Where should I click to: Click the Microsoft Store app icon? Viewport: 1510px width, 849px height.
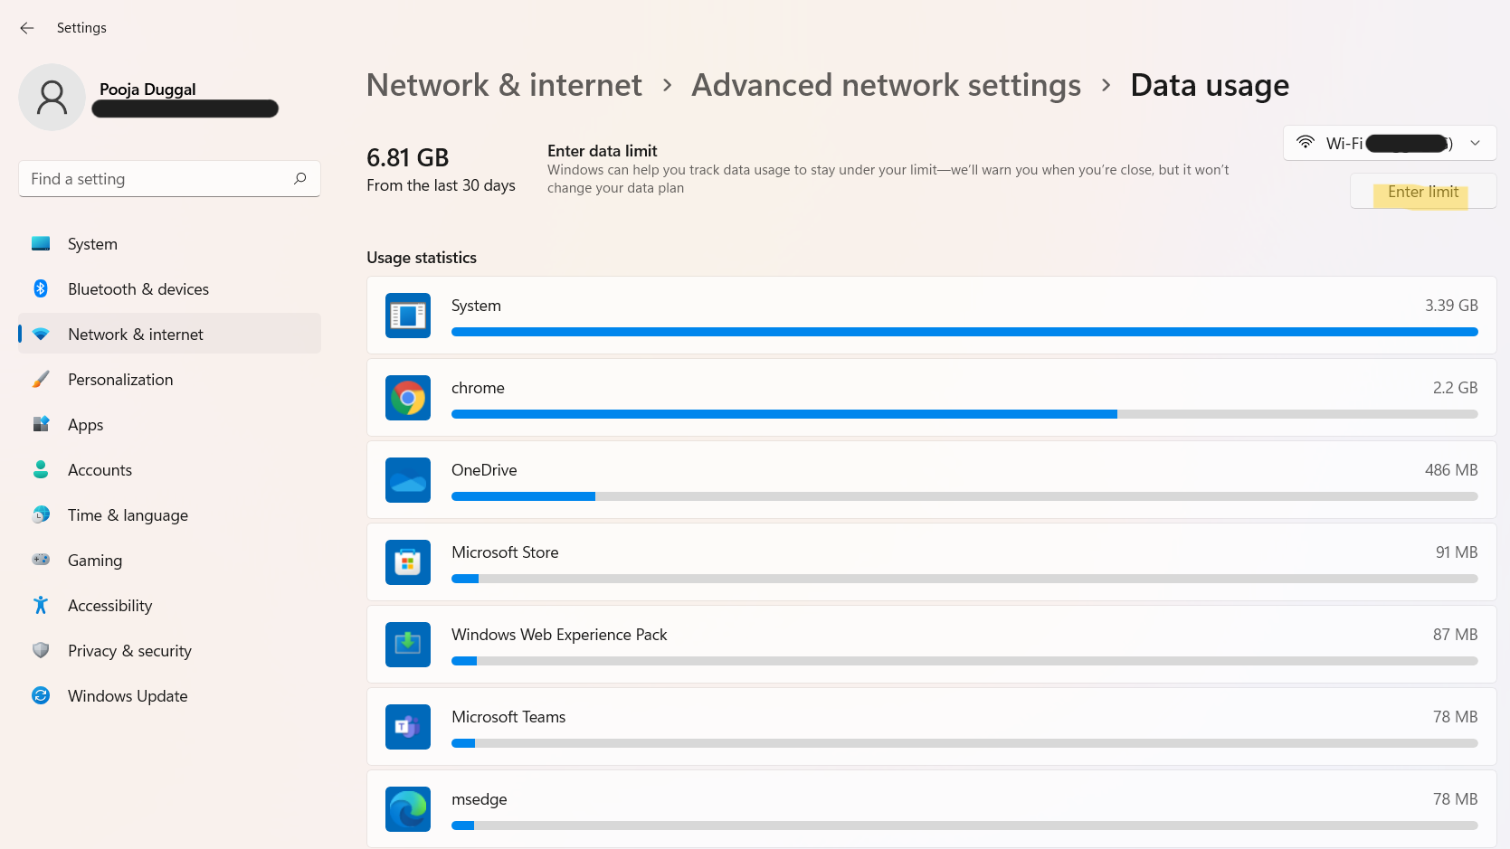point(408,562)
